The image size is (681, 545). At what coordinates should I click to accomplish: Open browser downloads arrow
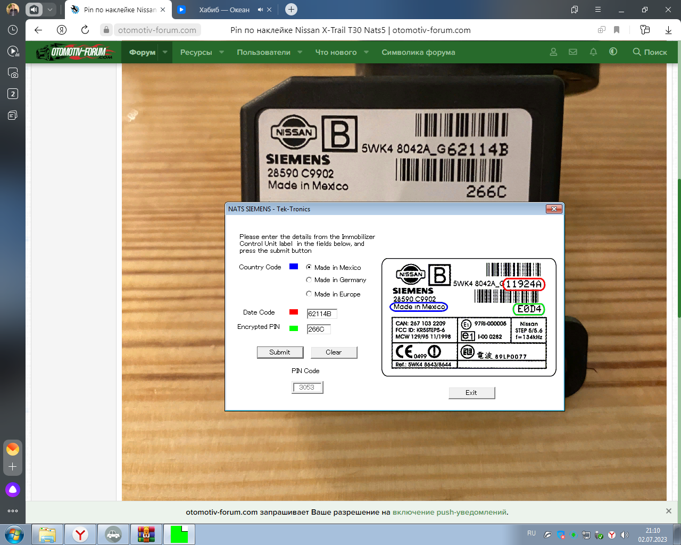pos(668,30)
